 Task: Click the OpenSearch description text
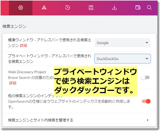click(x=69, y=104)
